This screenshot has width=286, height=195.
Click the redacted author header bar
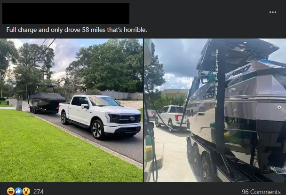tap(66, 13)
